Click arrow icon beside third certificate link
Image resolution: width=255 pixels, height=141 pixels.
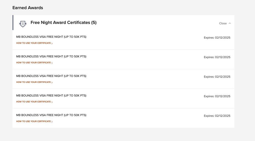coord(52,82)
